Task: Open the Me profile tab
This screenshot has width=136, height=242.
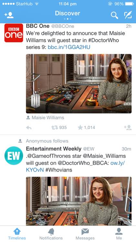Action: point(119,234)
